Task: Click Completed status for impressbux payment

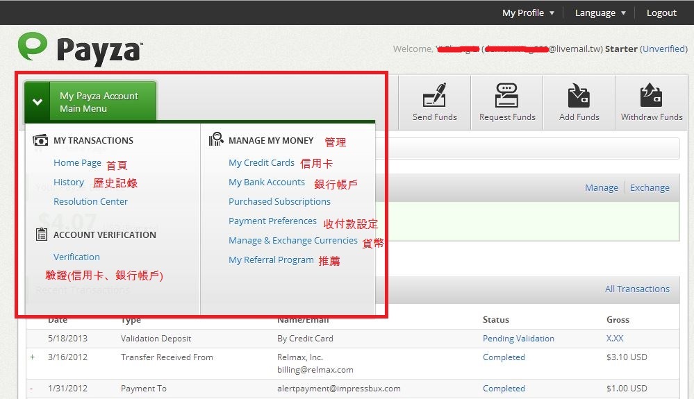Action: point(504,389)
